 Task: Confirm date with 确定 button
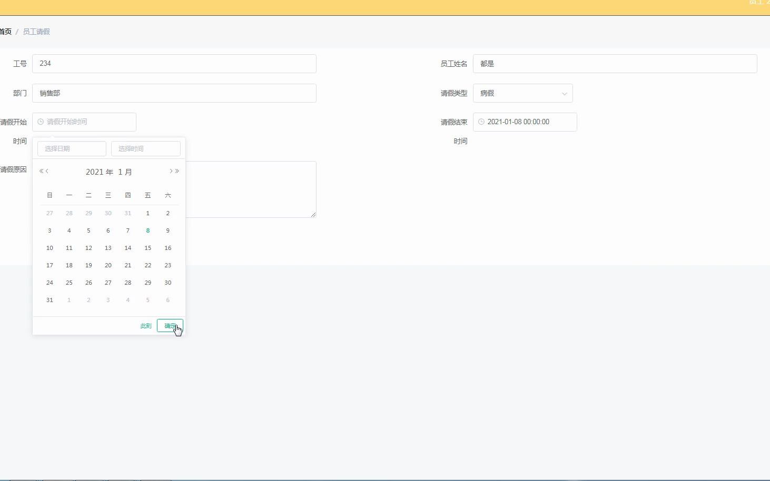click(170, 326)
